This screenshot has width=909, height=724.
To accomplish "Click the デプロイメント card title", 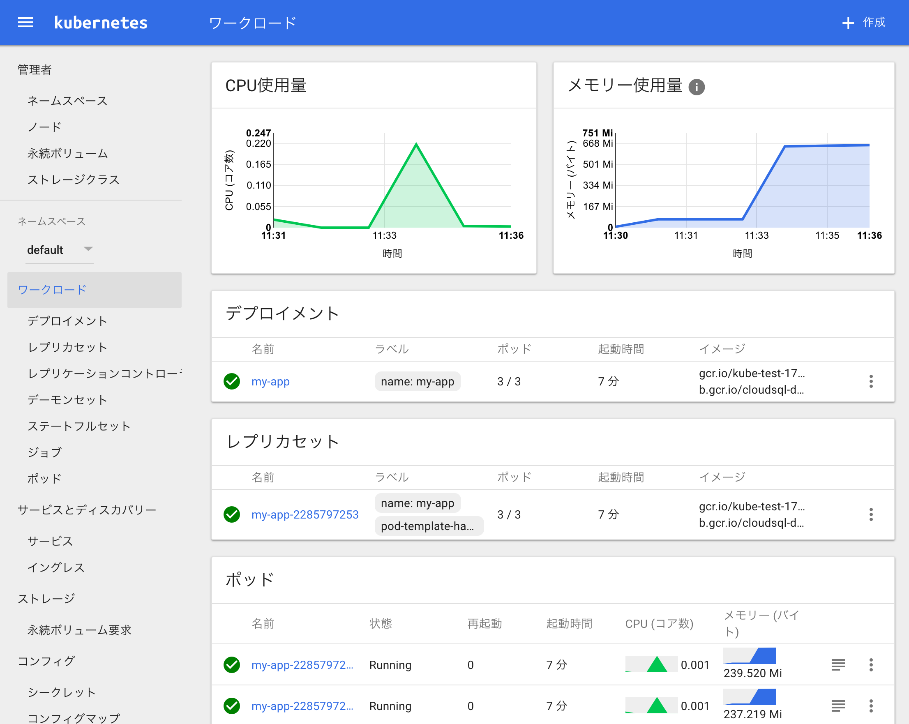I will pyautogui.click(x=282, y=313).
